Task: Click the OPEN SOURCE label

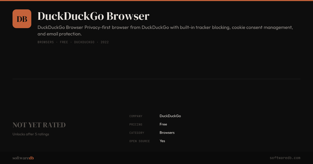Action: 140,141
